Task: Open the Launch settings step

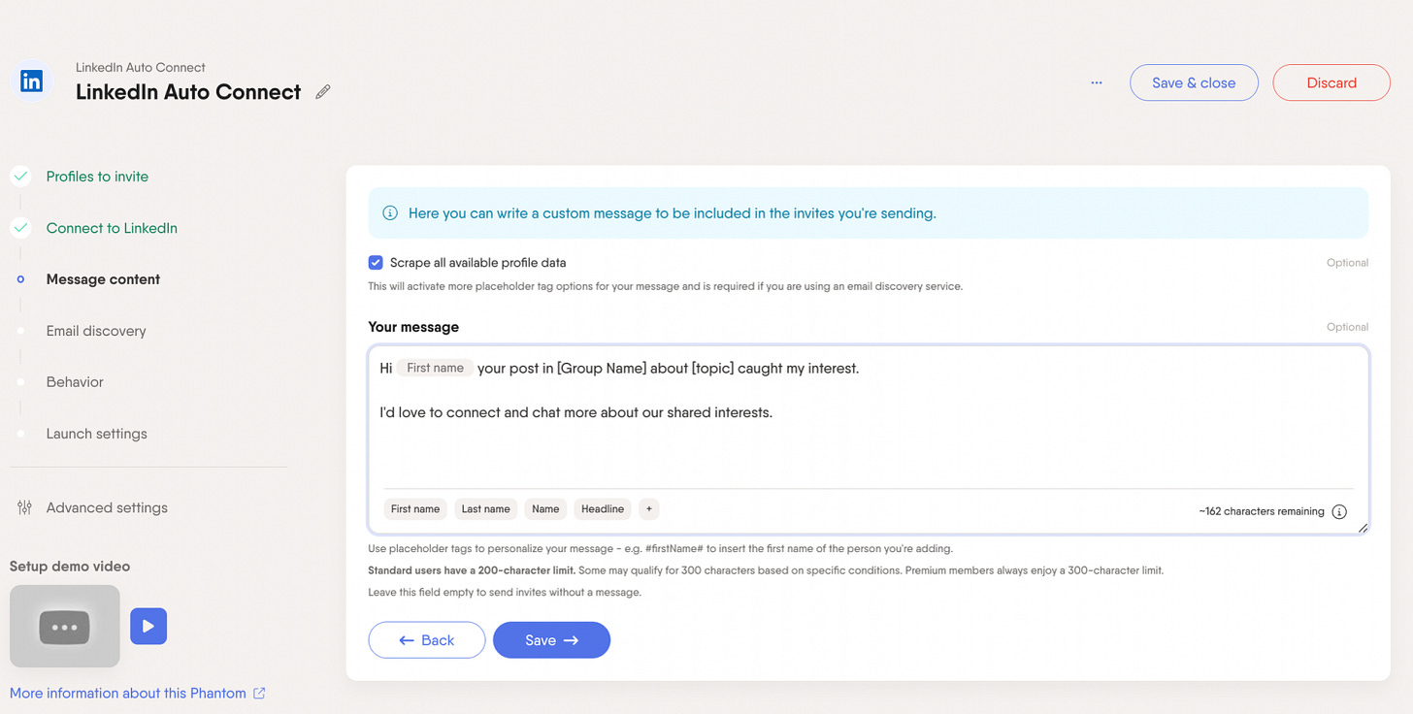Action: coord(97,434)
